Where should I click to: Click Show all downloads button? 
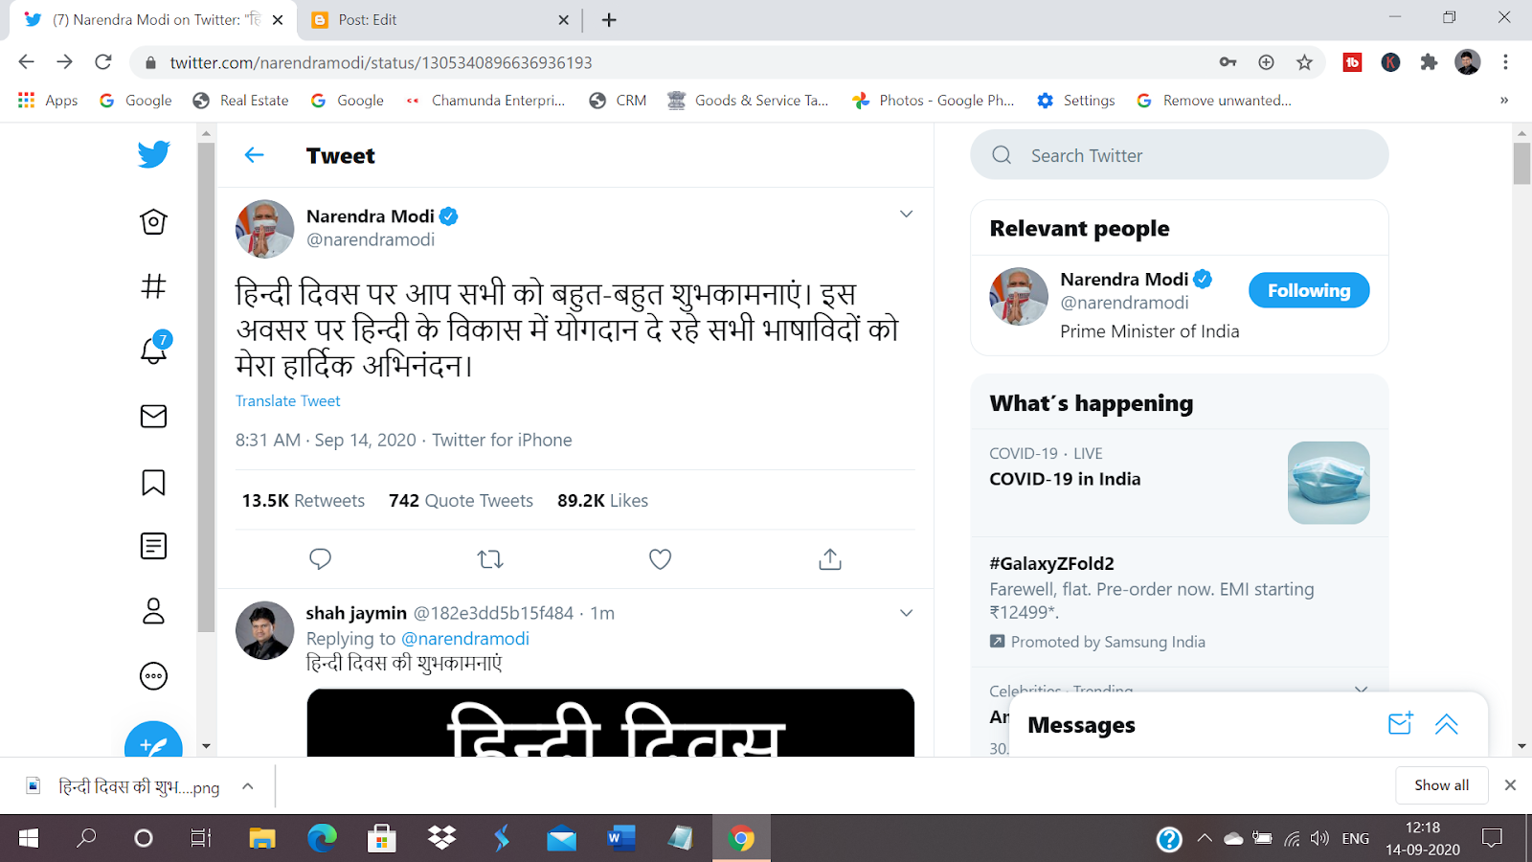pos(1441,785)
